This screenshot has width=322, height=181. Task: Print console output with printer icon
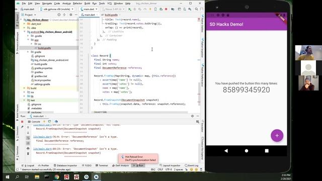point(28,148)
